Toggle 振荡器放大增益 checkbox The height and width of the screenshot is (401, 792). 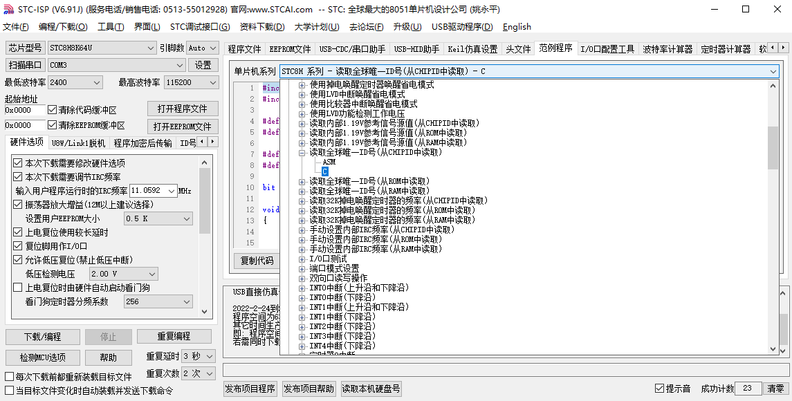coord(18,205)
